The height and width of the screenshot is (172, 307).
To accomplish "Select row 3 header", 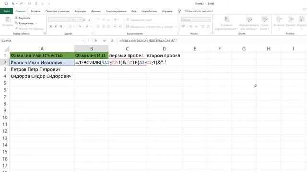I will pos(5,69).
